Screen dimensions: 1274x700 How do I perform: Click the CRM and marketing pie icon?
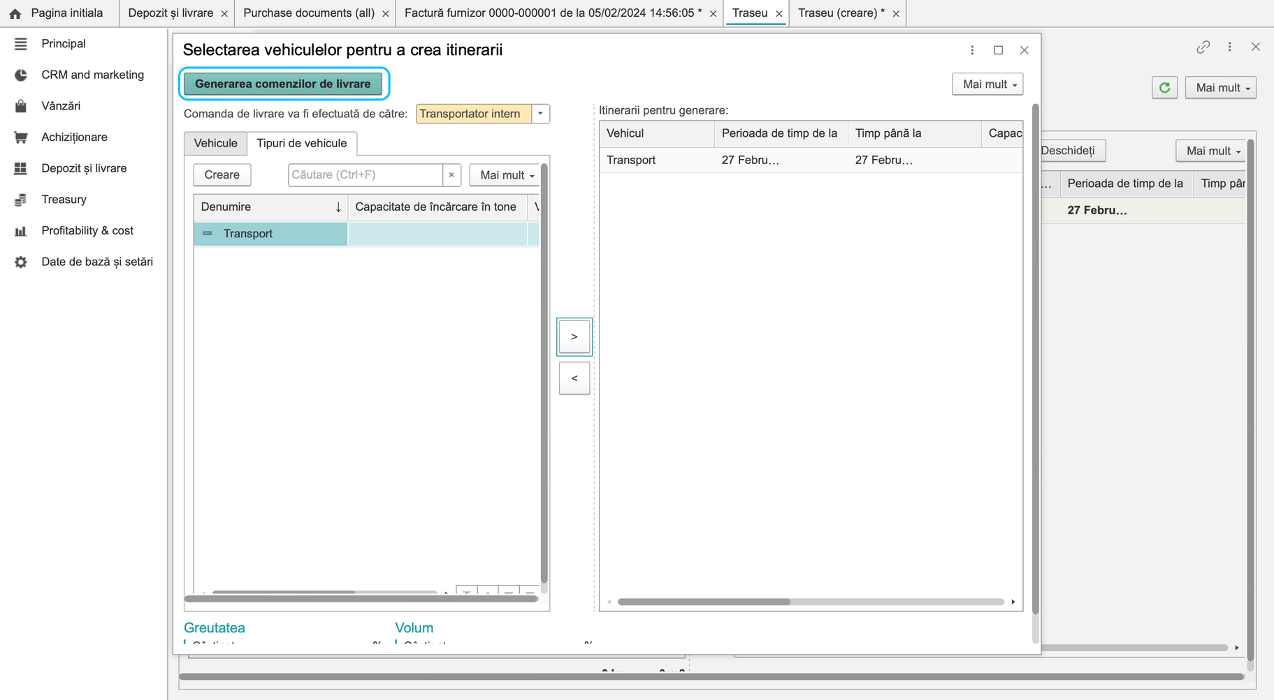[x=21, y=75]
